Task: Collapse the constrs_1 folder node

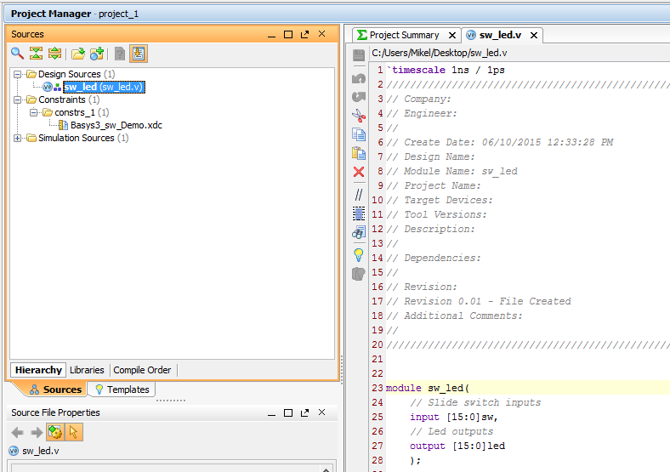Action: 33,112
